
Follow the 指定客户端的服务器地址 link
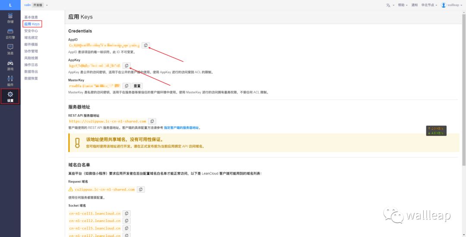[x=181, y=128]
